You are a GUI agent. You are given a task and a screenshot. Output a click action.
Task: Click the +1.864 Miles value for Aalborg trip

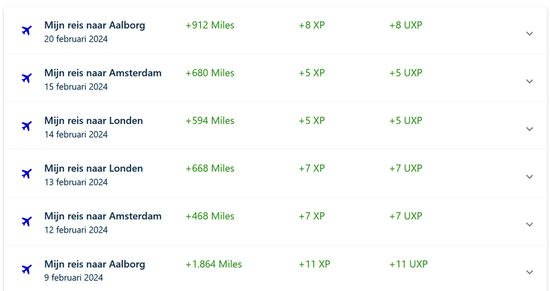point(214,264)
